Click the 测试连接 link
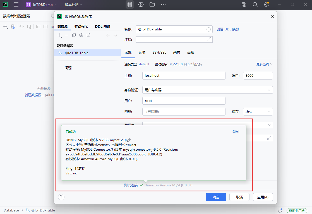Viewport: 312px width, 214px height. (x=131, y=185)
